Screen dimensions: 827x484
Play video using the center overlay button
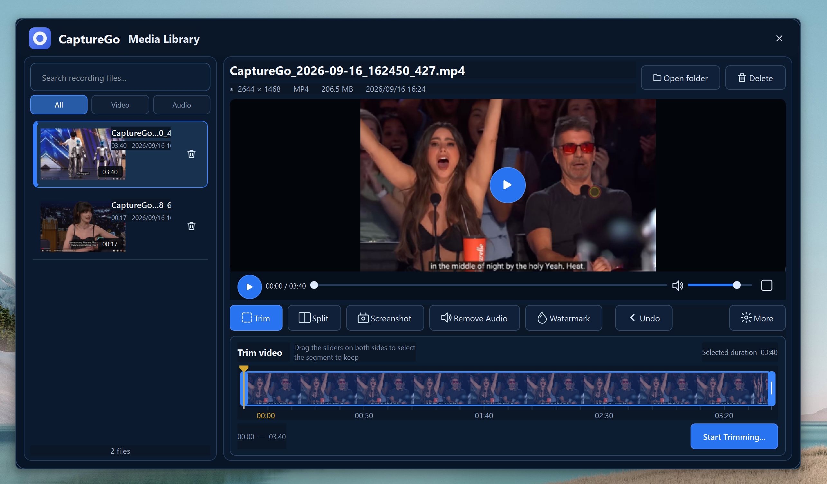pos(507,185)
